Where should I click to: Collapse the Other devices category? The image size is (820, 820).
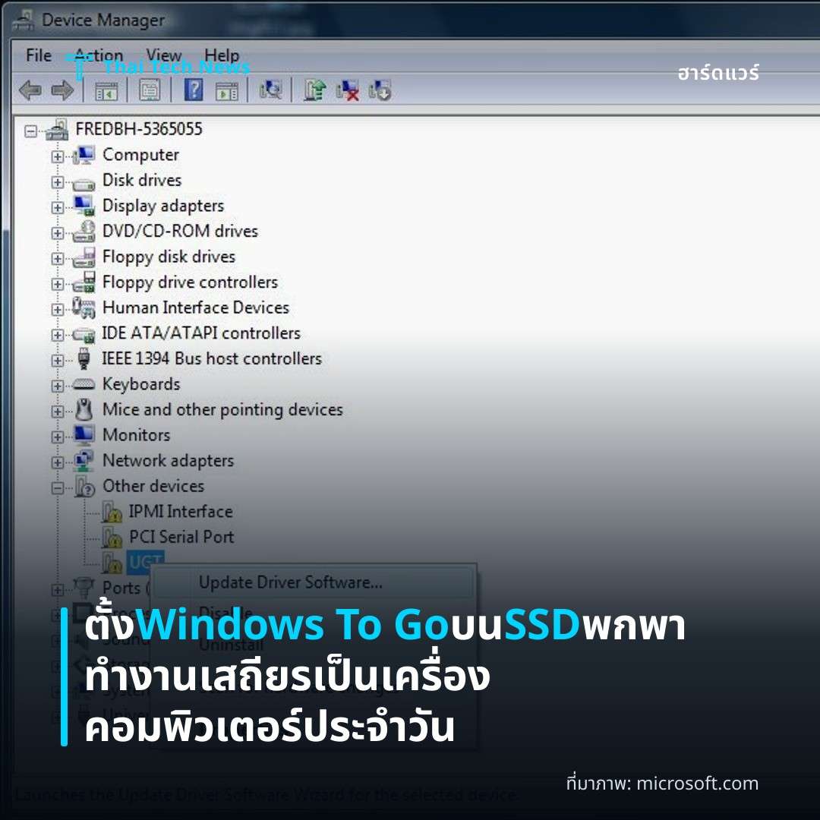[x=58, y=488]
